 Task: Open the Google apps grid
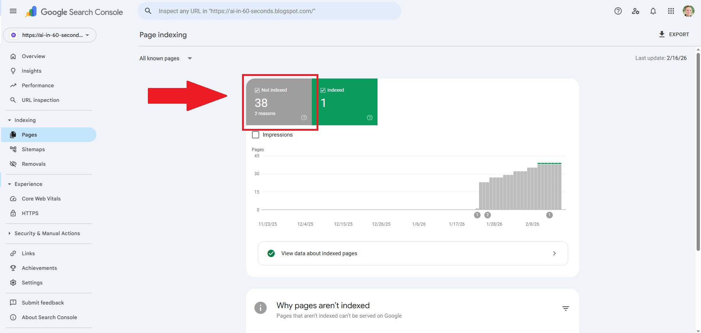(671, 11)
